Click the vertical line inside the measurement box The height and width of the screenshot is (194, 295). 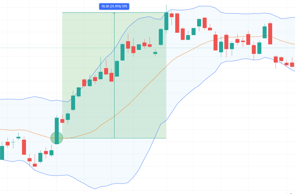(x=114, y=88)
